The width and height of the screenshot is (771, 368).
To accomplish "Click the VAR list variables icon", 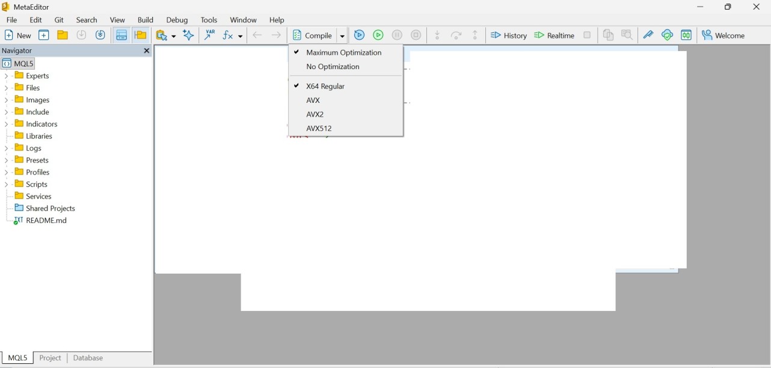I will 210,35.
